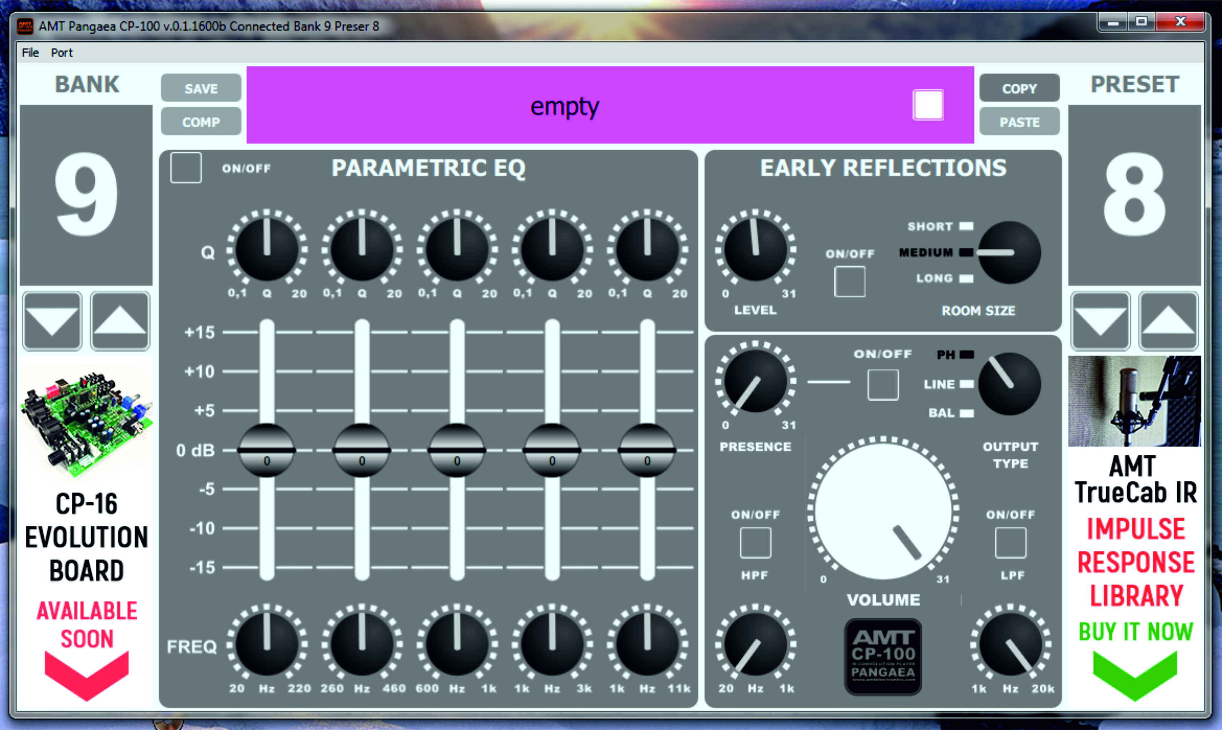Open the File menu
The width and height of the screenshot is (1222, 730).
pos(30,53)
